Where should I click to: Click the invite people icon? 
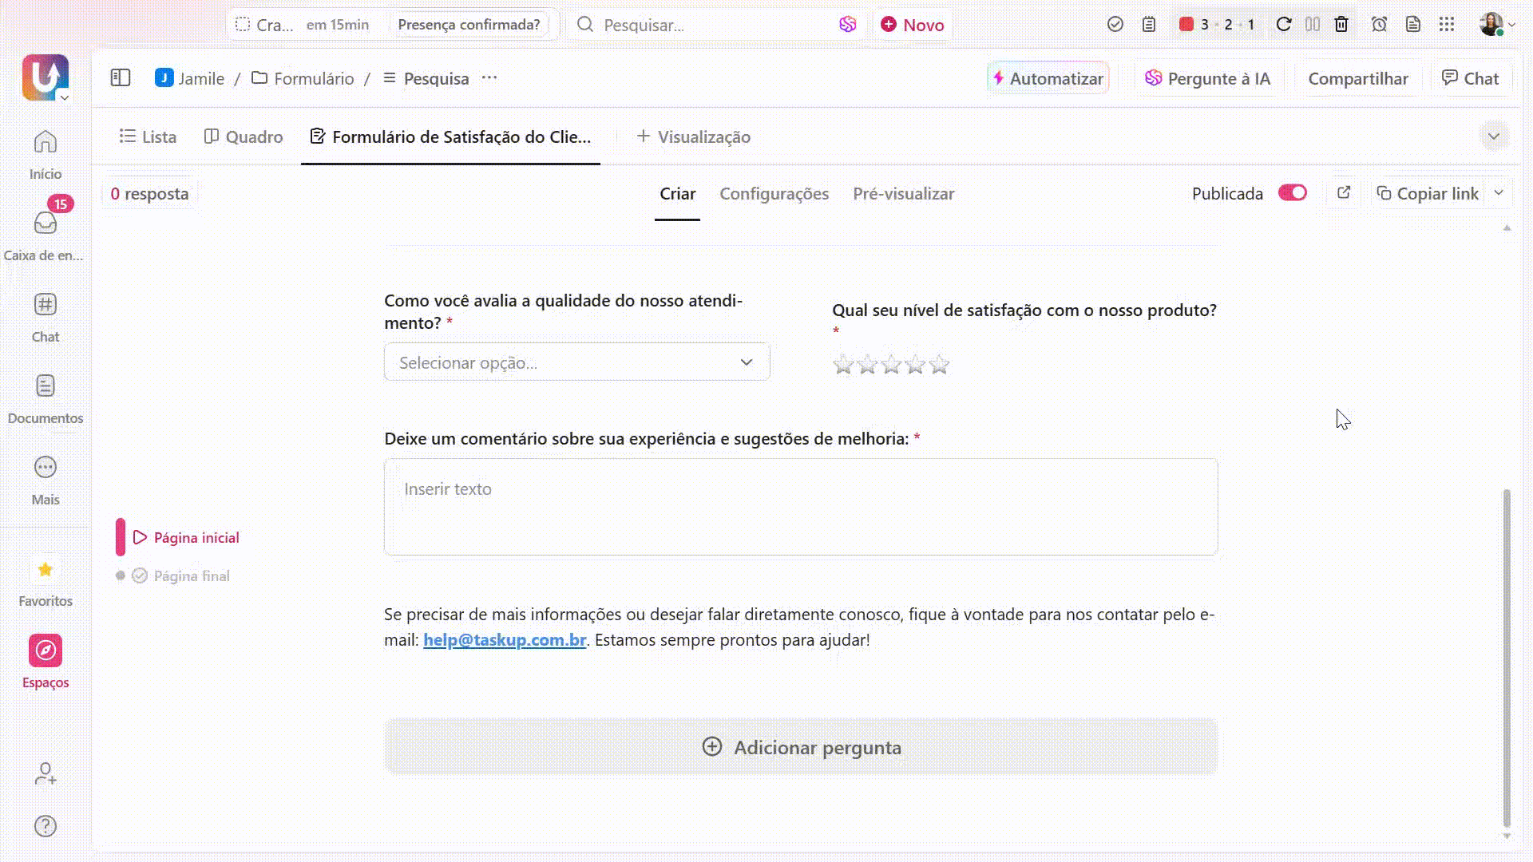[46, 773]
